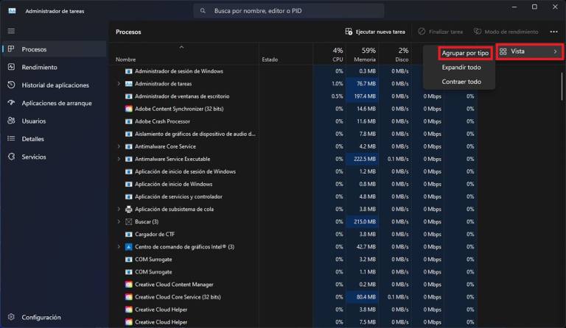566x328 pixels.
Task: Click the Ejecutar nueva tarea icon
Action: (349, 32)
